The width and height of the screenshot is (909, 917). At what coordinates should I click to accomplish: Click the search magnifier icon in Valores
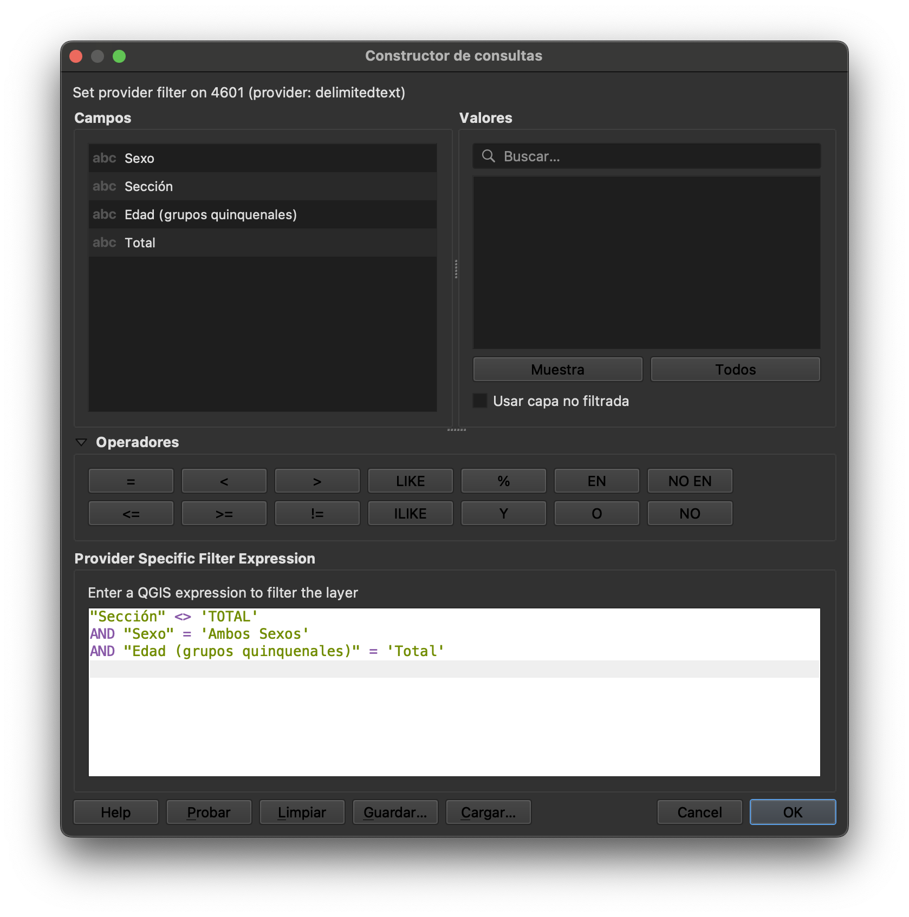click(x=488, y=156)
